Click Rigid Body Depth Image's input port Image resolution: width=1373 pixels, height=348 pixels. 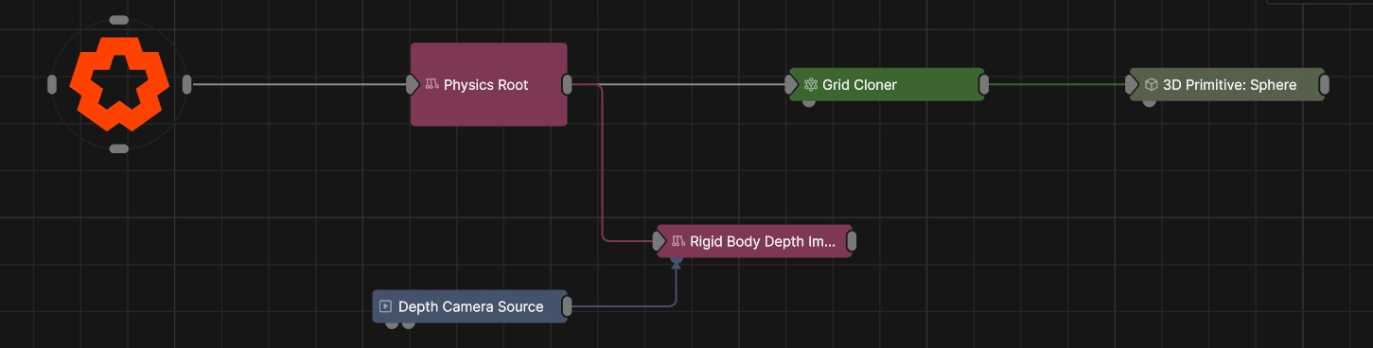tap(659, 241)
